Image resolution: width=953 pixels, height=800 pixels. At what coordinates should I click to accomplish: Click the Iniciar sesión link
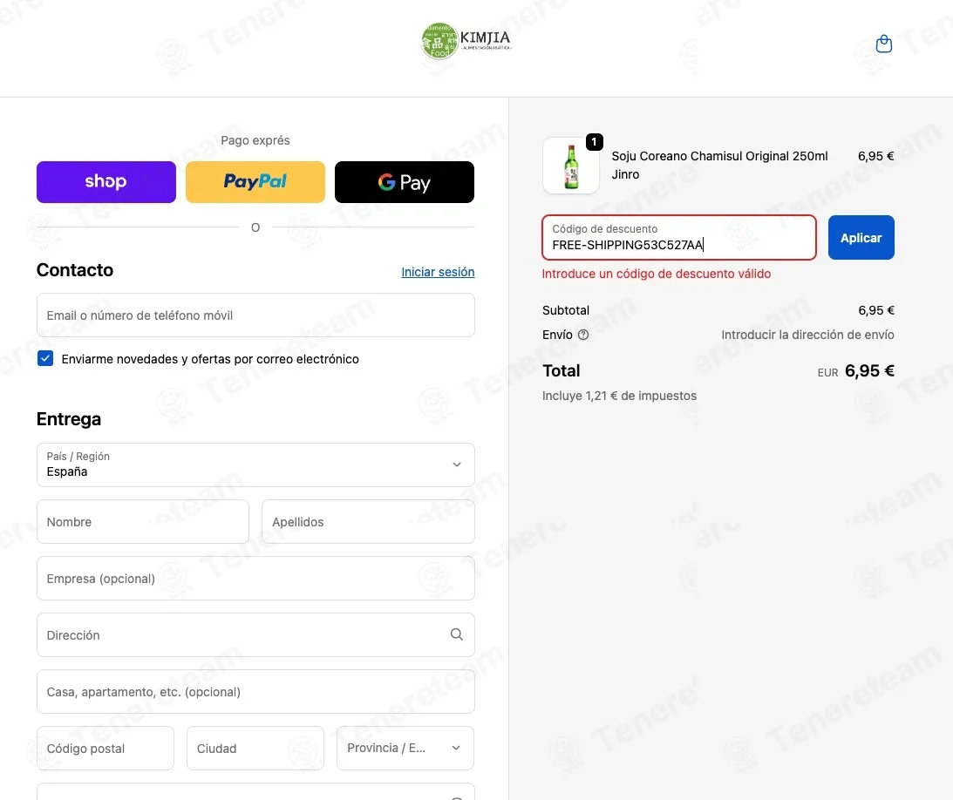438,272
